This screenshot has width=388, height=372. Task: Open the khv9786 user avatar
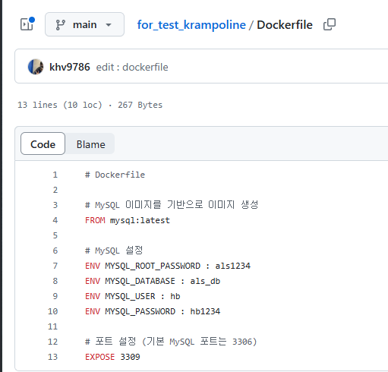point(36,67)
